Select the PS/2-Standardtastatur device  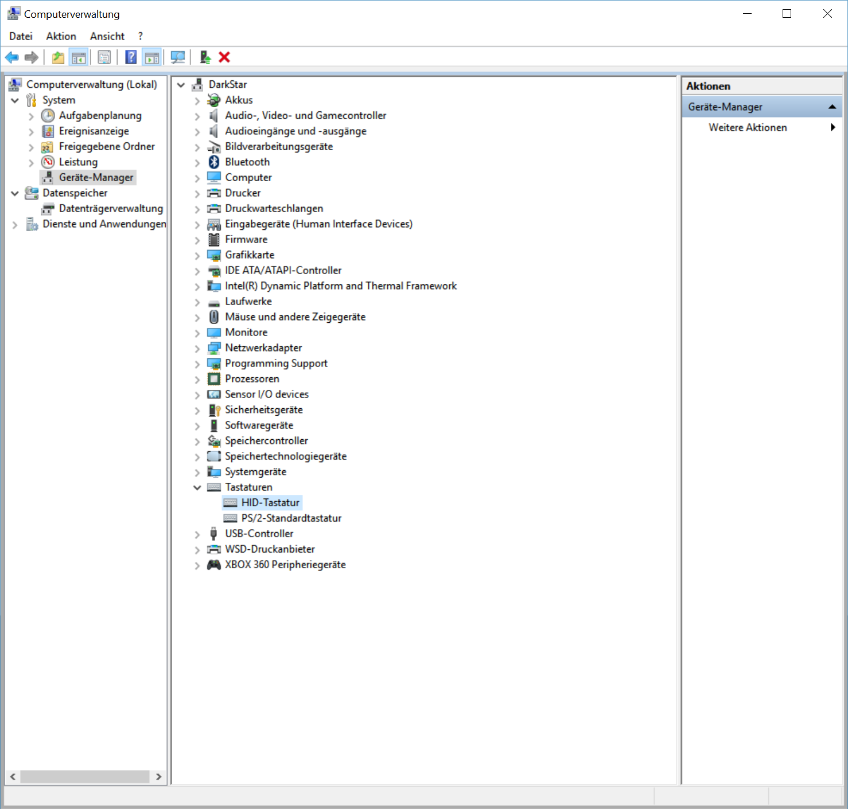coord(291,518)
